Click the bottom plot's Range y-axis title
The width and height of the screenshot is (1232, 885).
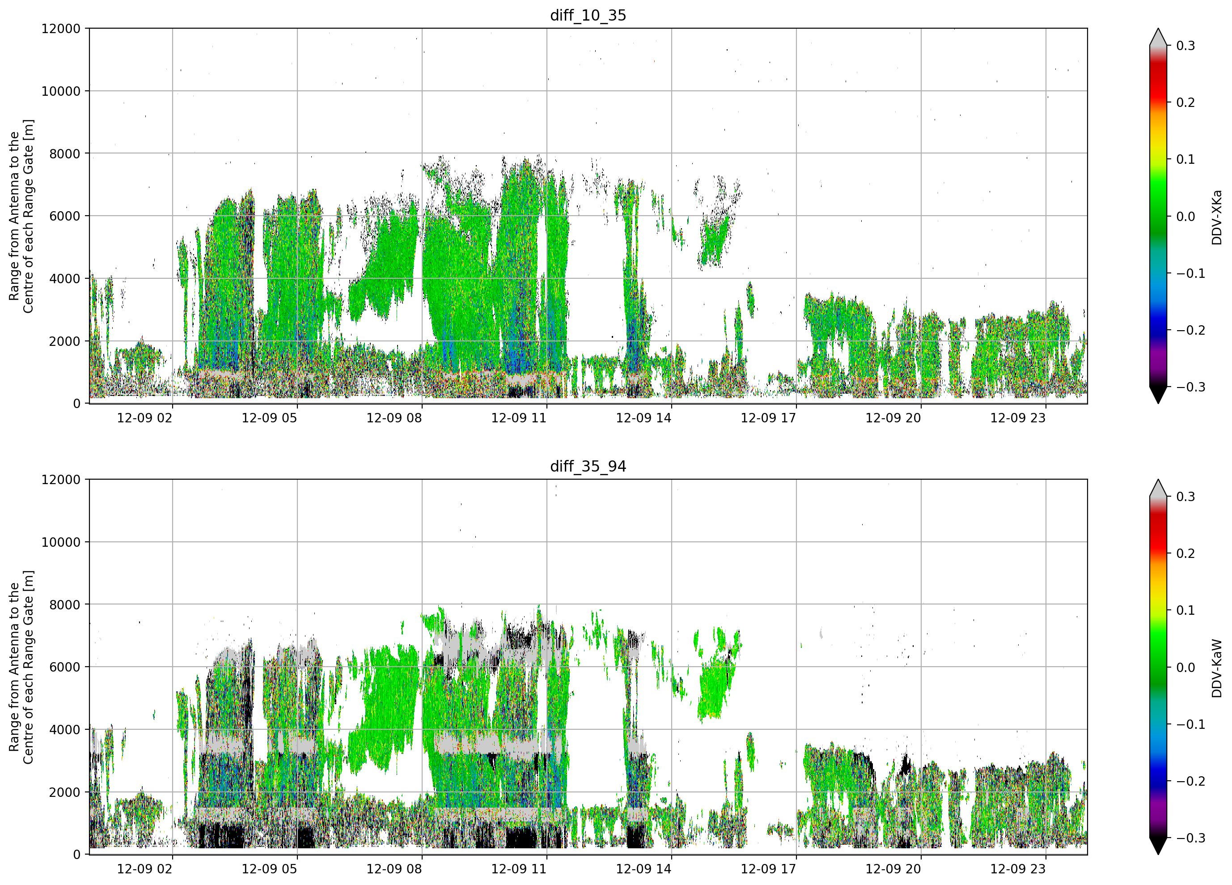(21, 667)
